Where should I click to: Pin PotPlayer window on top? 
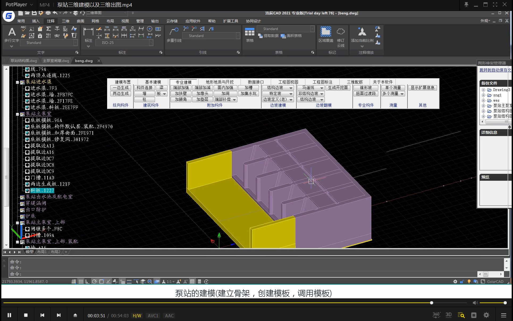pos(466,5)
